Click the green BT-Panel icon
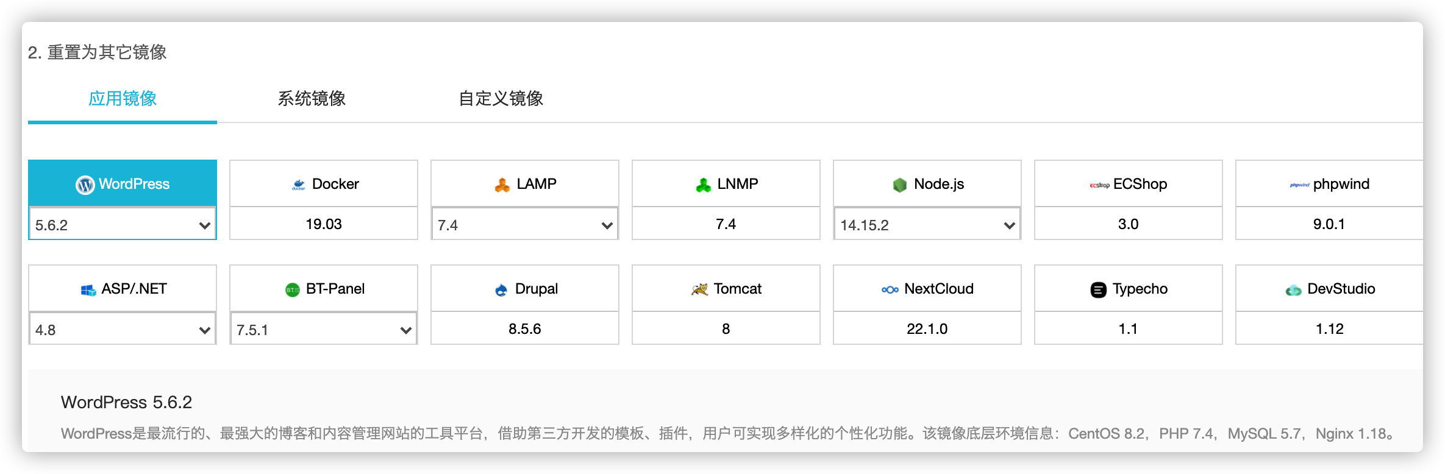 pyautogui.click(x=293, y=290)
